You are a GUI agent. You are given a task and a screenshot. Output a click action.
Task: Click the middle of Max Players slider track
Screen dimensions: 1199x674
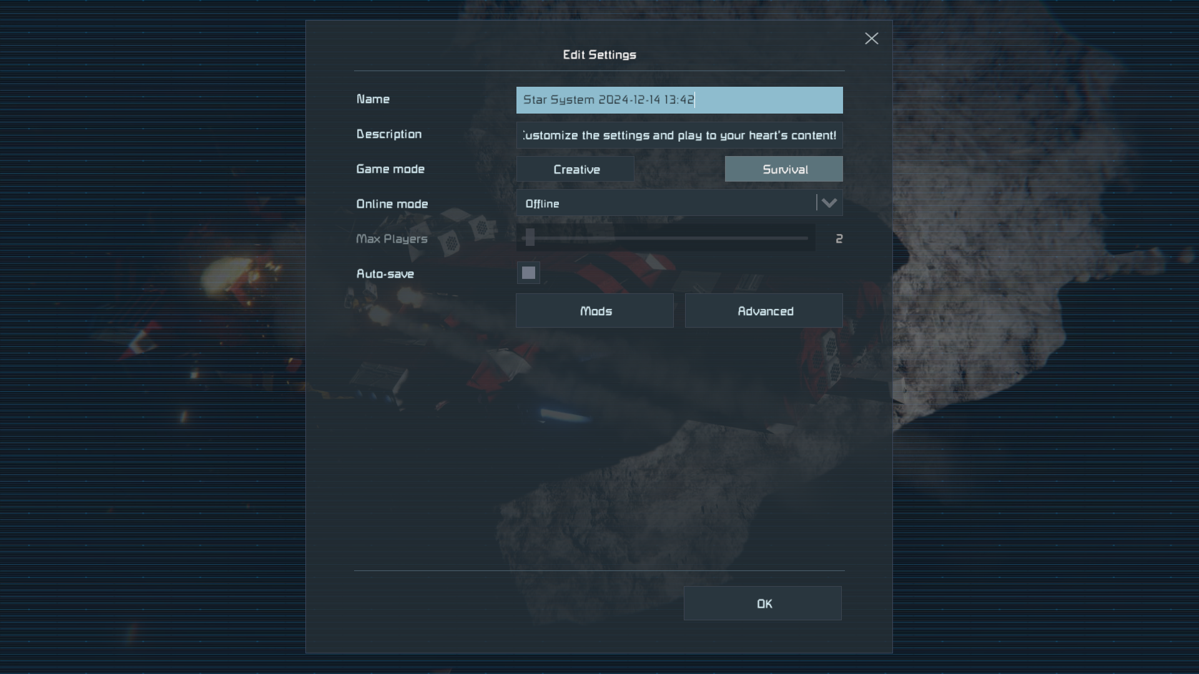click(666, 238)
